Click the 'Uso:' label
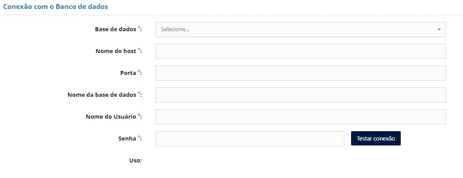This screenshot has height=178, width=463. pos(136,161)
